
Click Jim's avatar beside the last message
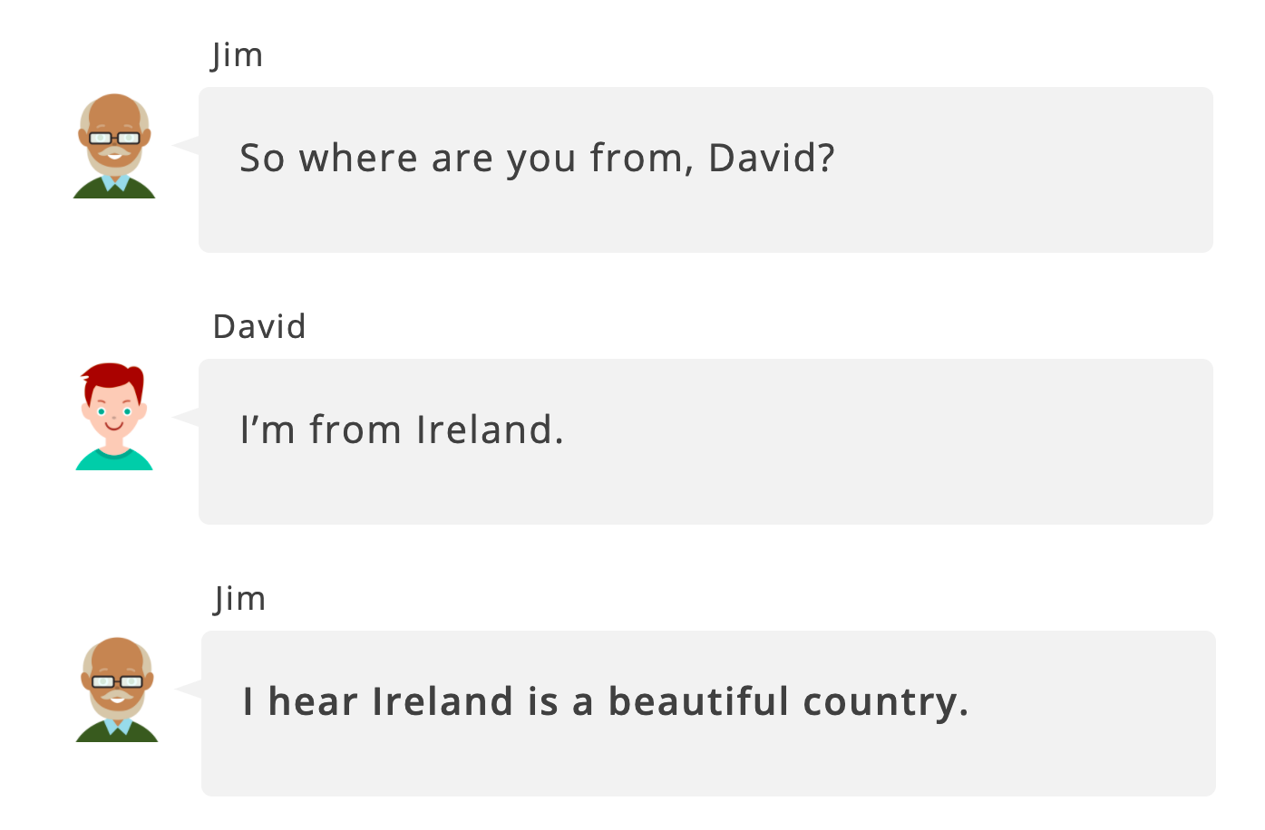(117, 690)
